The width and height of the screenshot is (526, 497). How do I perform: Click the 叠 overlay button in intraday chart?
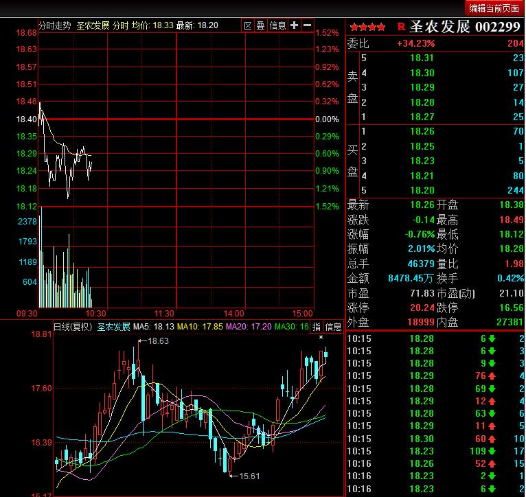[261, 25]
